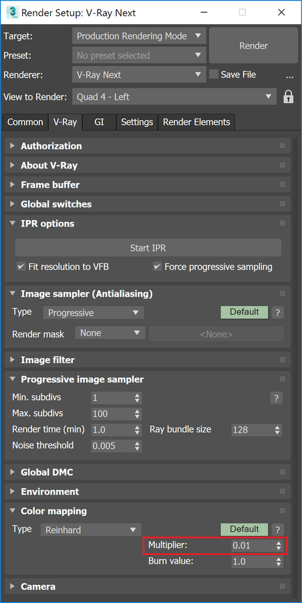
Task: Click the Progressive image sampler help button
Action: [276, 398]
